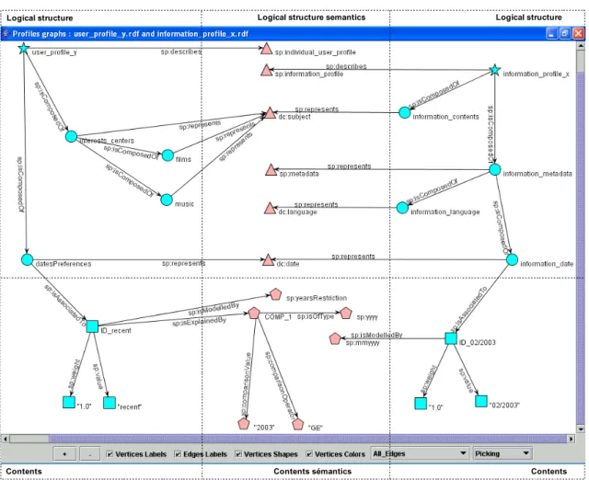The image size is (589, 480).
Task: Close the Profiles graphs window
Action: (578, 34)
